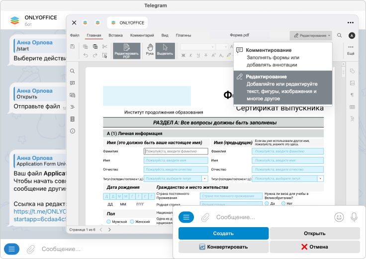The height and width of the screenshot is (259, 366).
Task: Switch to the Вид tab
Action: click(165, 35)
